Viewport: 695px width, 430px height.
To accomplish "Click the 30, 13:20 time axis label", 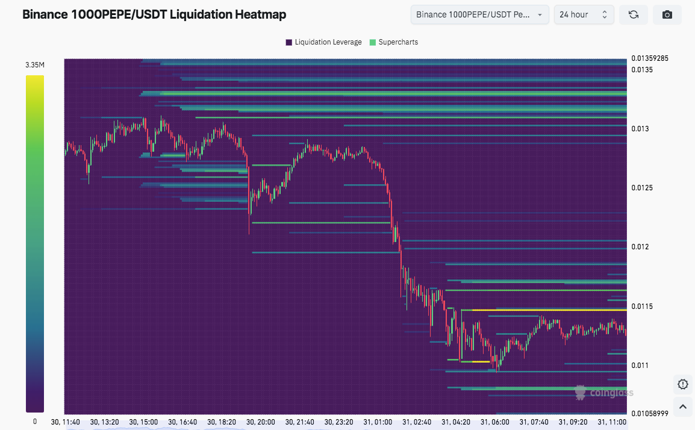I will [104, 422].
